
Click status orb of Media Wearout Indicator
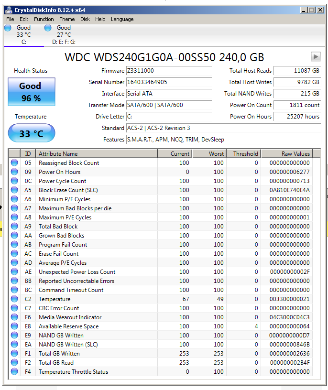point(14,317)
